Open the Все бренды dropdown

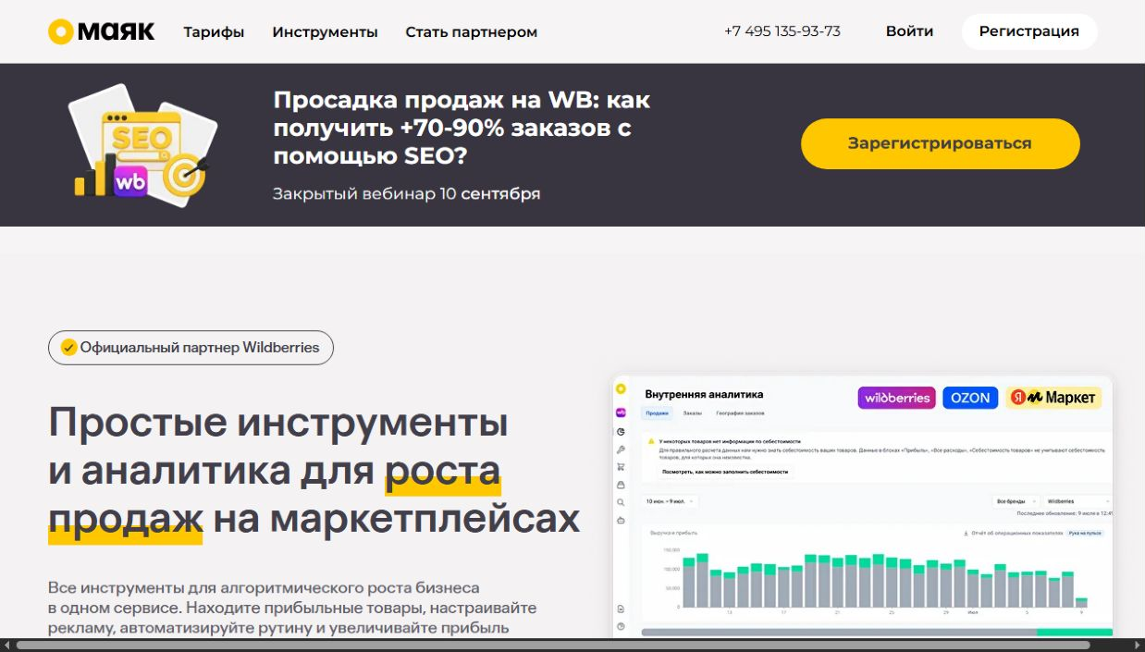click(x=1016, y=501)
